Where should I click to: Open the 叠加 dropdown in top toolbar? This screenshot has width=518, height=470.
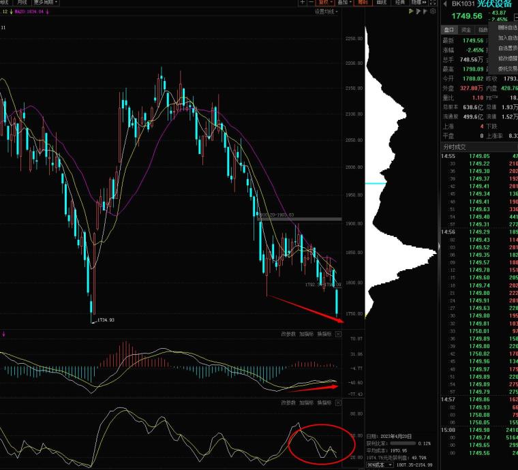coord(346,3)
